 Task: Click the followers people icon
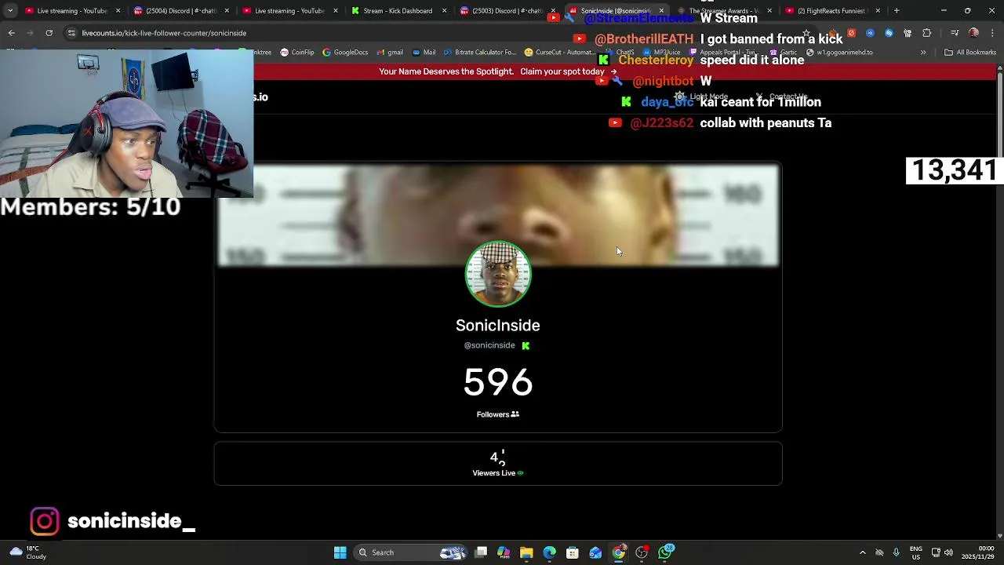[x=515, y=414]
